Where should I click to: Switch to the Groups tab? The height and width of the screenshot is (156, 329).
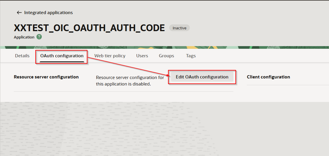(x=167, y=56)
